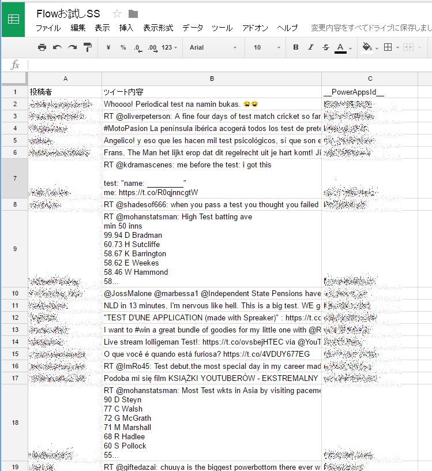Select column A header

pyautogui.click(x=65, y=78)
